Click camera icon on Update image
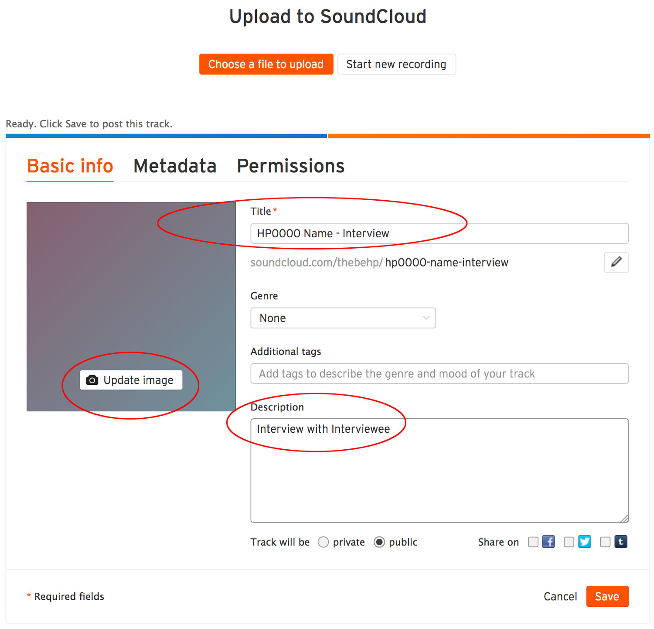 92,380
